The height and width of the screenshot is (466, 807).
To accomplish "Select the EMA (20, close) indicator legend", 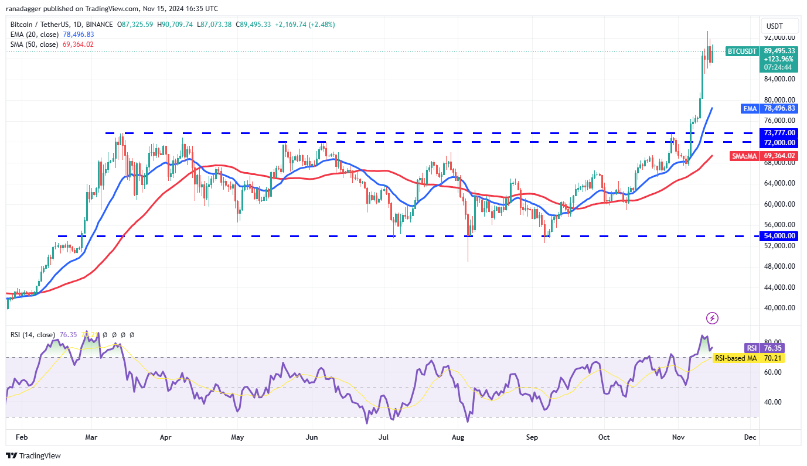I will [x=35, y=35].
